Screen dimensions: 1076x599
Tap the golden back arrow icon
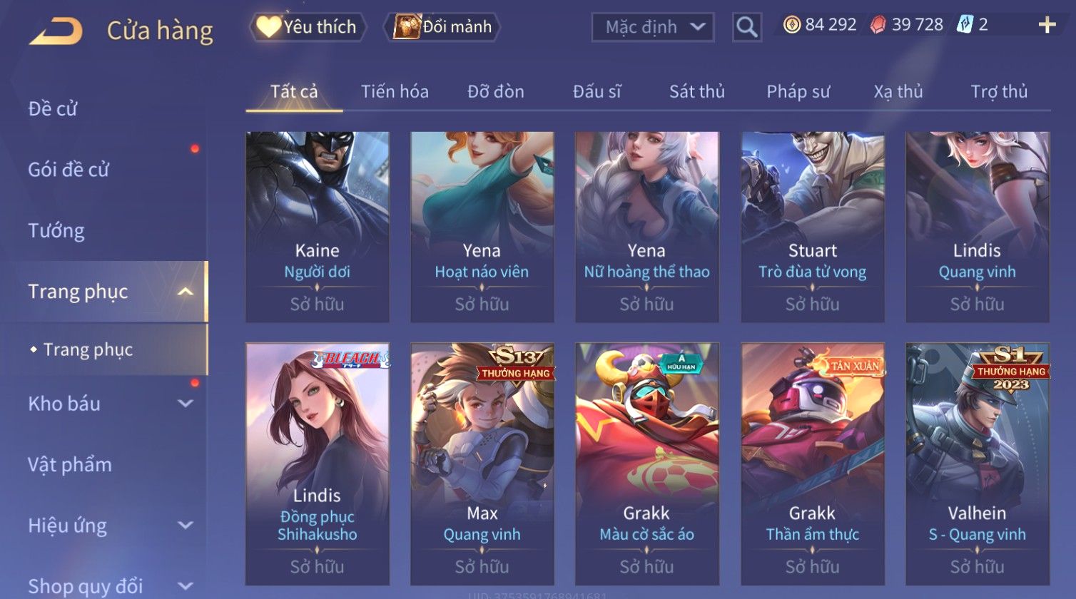point(56,31)
